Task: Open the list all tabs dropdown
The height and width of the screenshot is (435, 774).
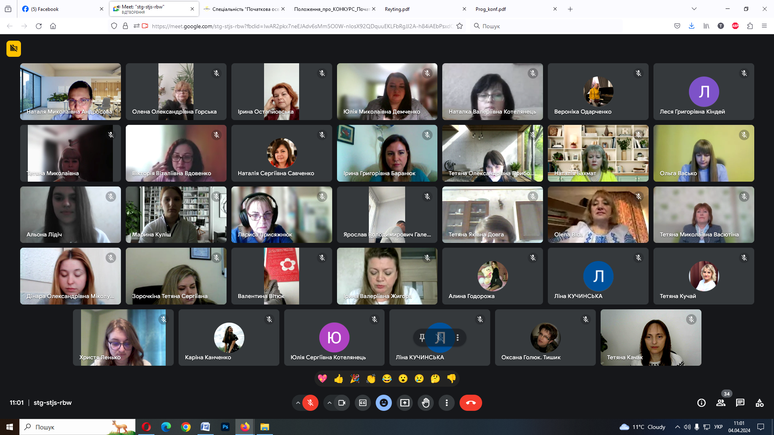Action: (694, 9)
